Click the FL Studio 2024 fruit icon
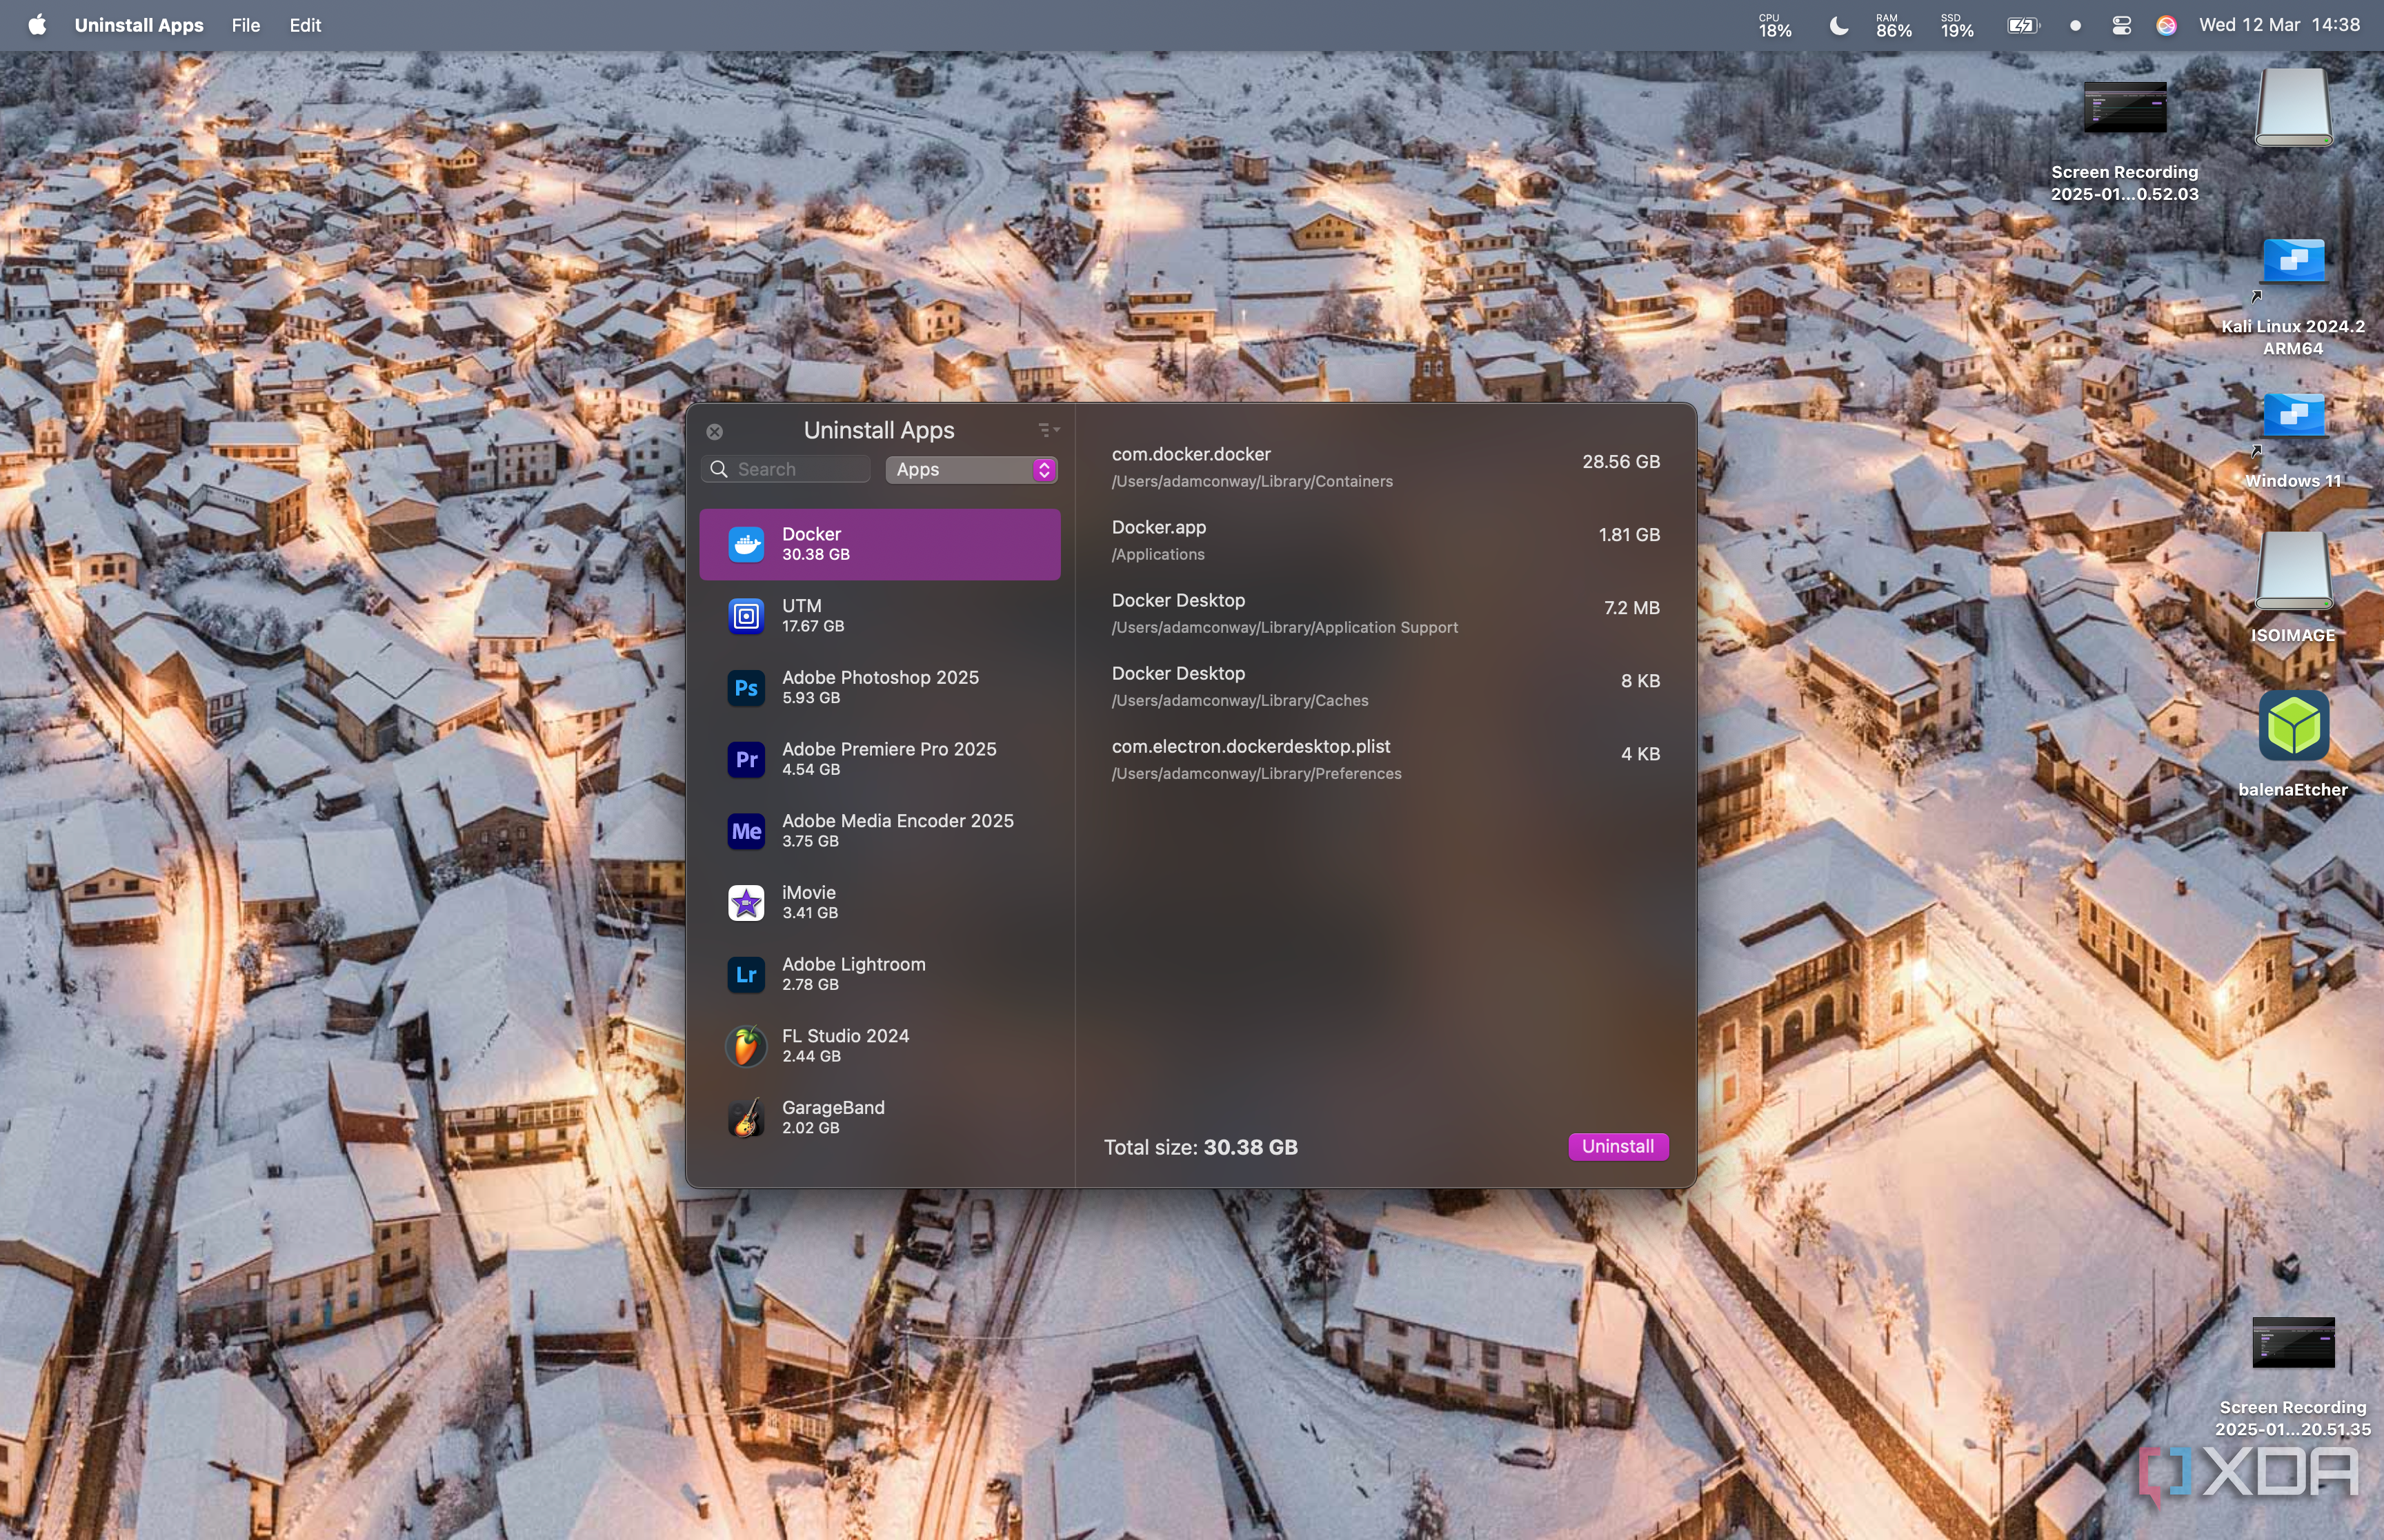This screenshot has width=2384, height=1540. [745, 1045]
